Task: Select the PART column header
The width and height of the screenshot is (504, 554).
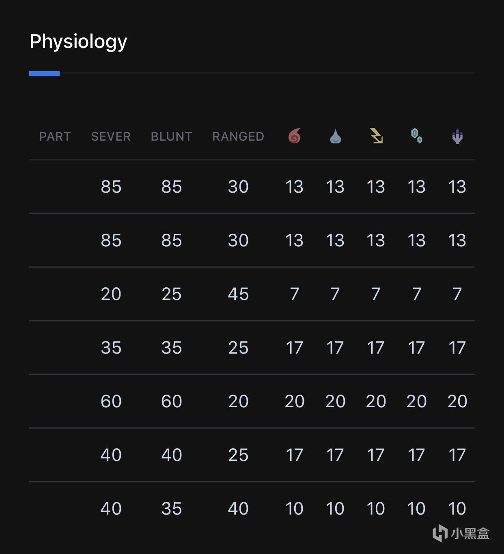Action: point(55,137)
